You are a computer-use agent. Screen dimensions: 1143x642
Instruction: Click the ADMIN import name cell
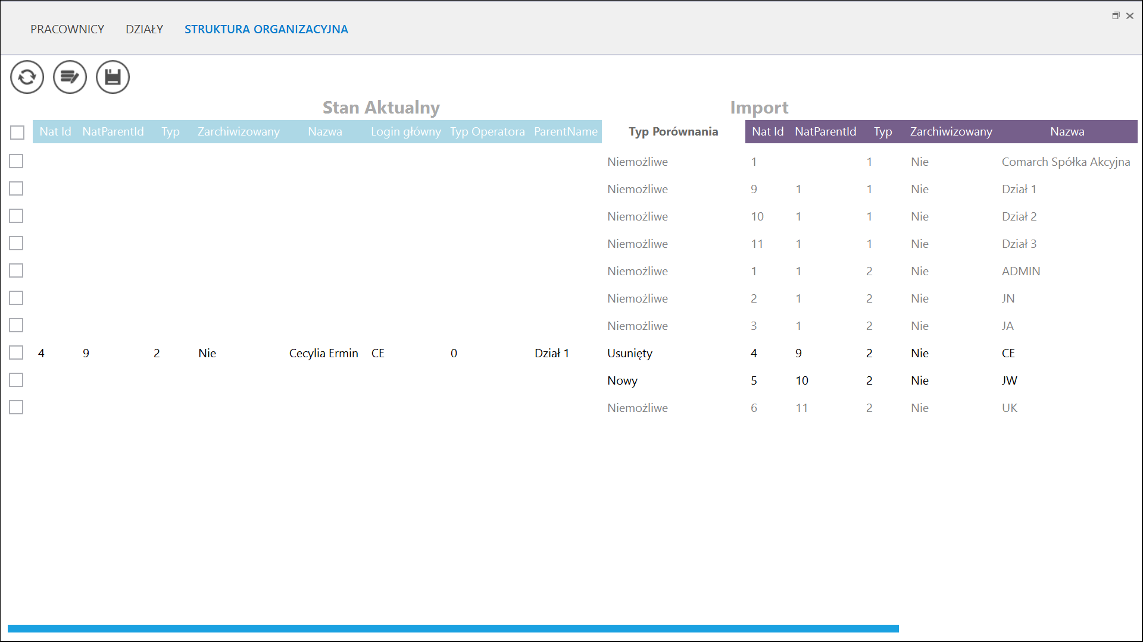tap(1021, 271)
